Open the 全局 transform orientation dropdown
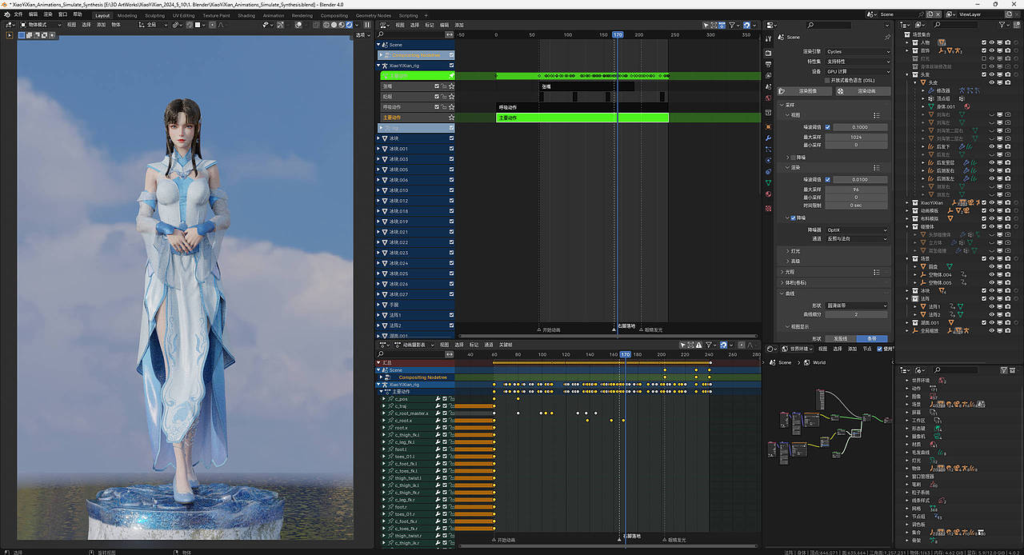 pyautogui.click(x=154, y=25)
